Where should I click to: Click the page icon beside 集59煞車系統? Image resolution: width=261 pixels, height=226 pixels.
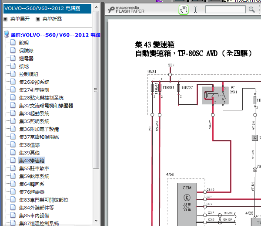(13, 176)
